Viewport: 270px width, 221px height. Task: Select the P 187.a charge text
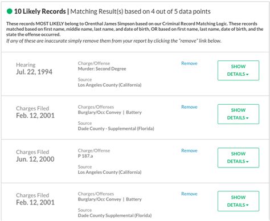point(85,156)
